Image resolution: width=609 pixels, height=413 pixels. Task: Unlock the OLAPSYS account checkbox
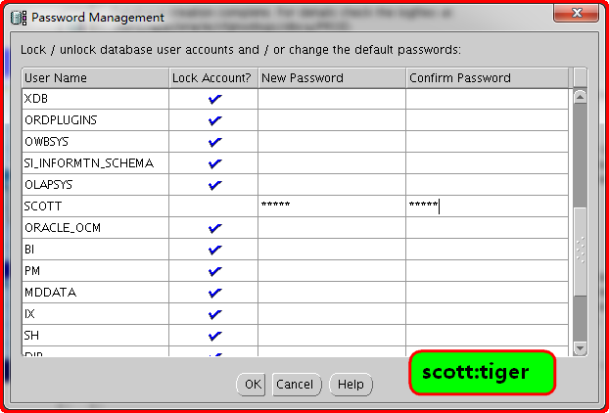[x=214, y=185]
